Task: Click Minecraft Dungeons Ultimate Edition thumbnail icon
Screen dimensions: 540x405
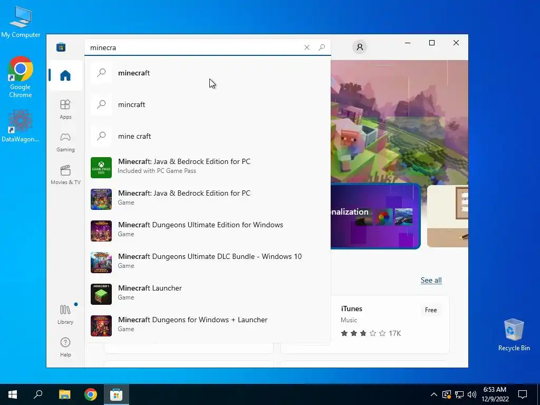Action: coord(101,231)
